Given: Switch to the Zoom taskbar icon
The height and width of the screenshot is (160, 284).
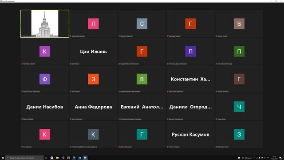Looking at the screenshot, I should point(85,158).
